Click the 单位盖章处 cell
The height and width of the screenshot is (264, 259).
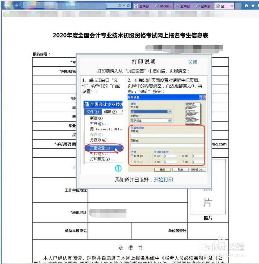(x=160, y=231)
